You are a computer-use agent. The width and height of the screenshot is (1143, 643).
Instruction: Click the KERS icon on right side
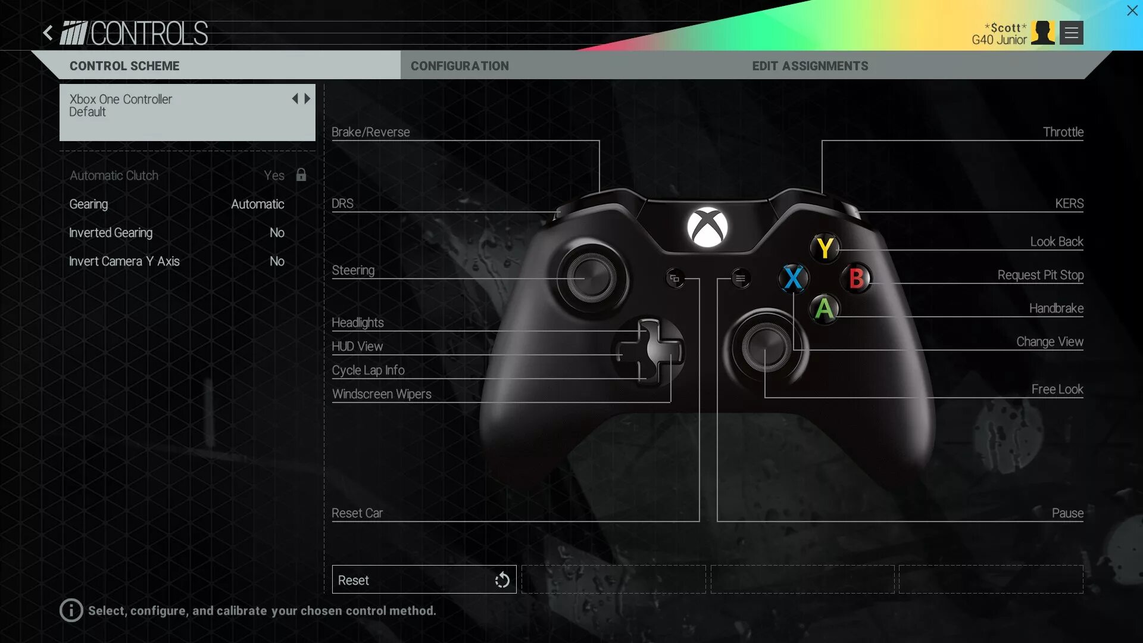[1069, 204]
